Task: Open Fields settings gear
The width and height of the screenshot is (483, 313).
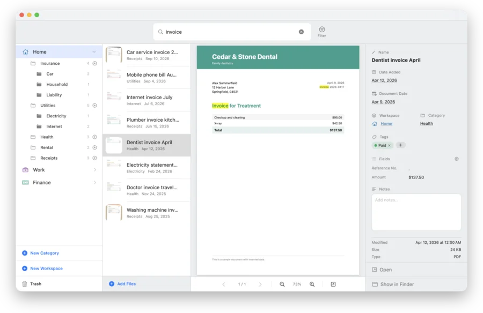Action: click(x=457, y=159)
